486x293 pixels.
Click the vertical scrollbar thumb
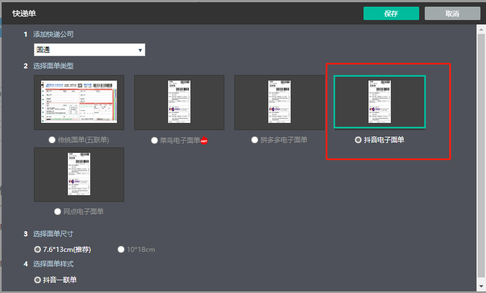point(481,156)
